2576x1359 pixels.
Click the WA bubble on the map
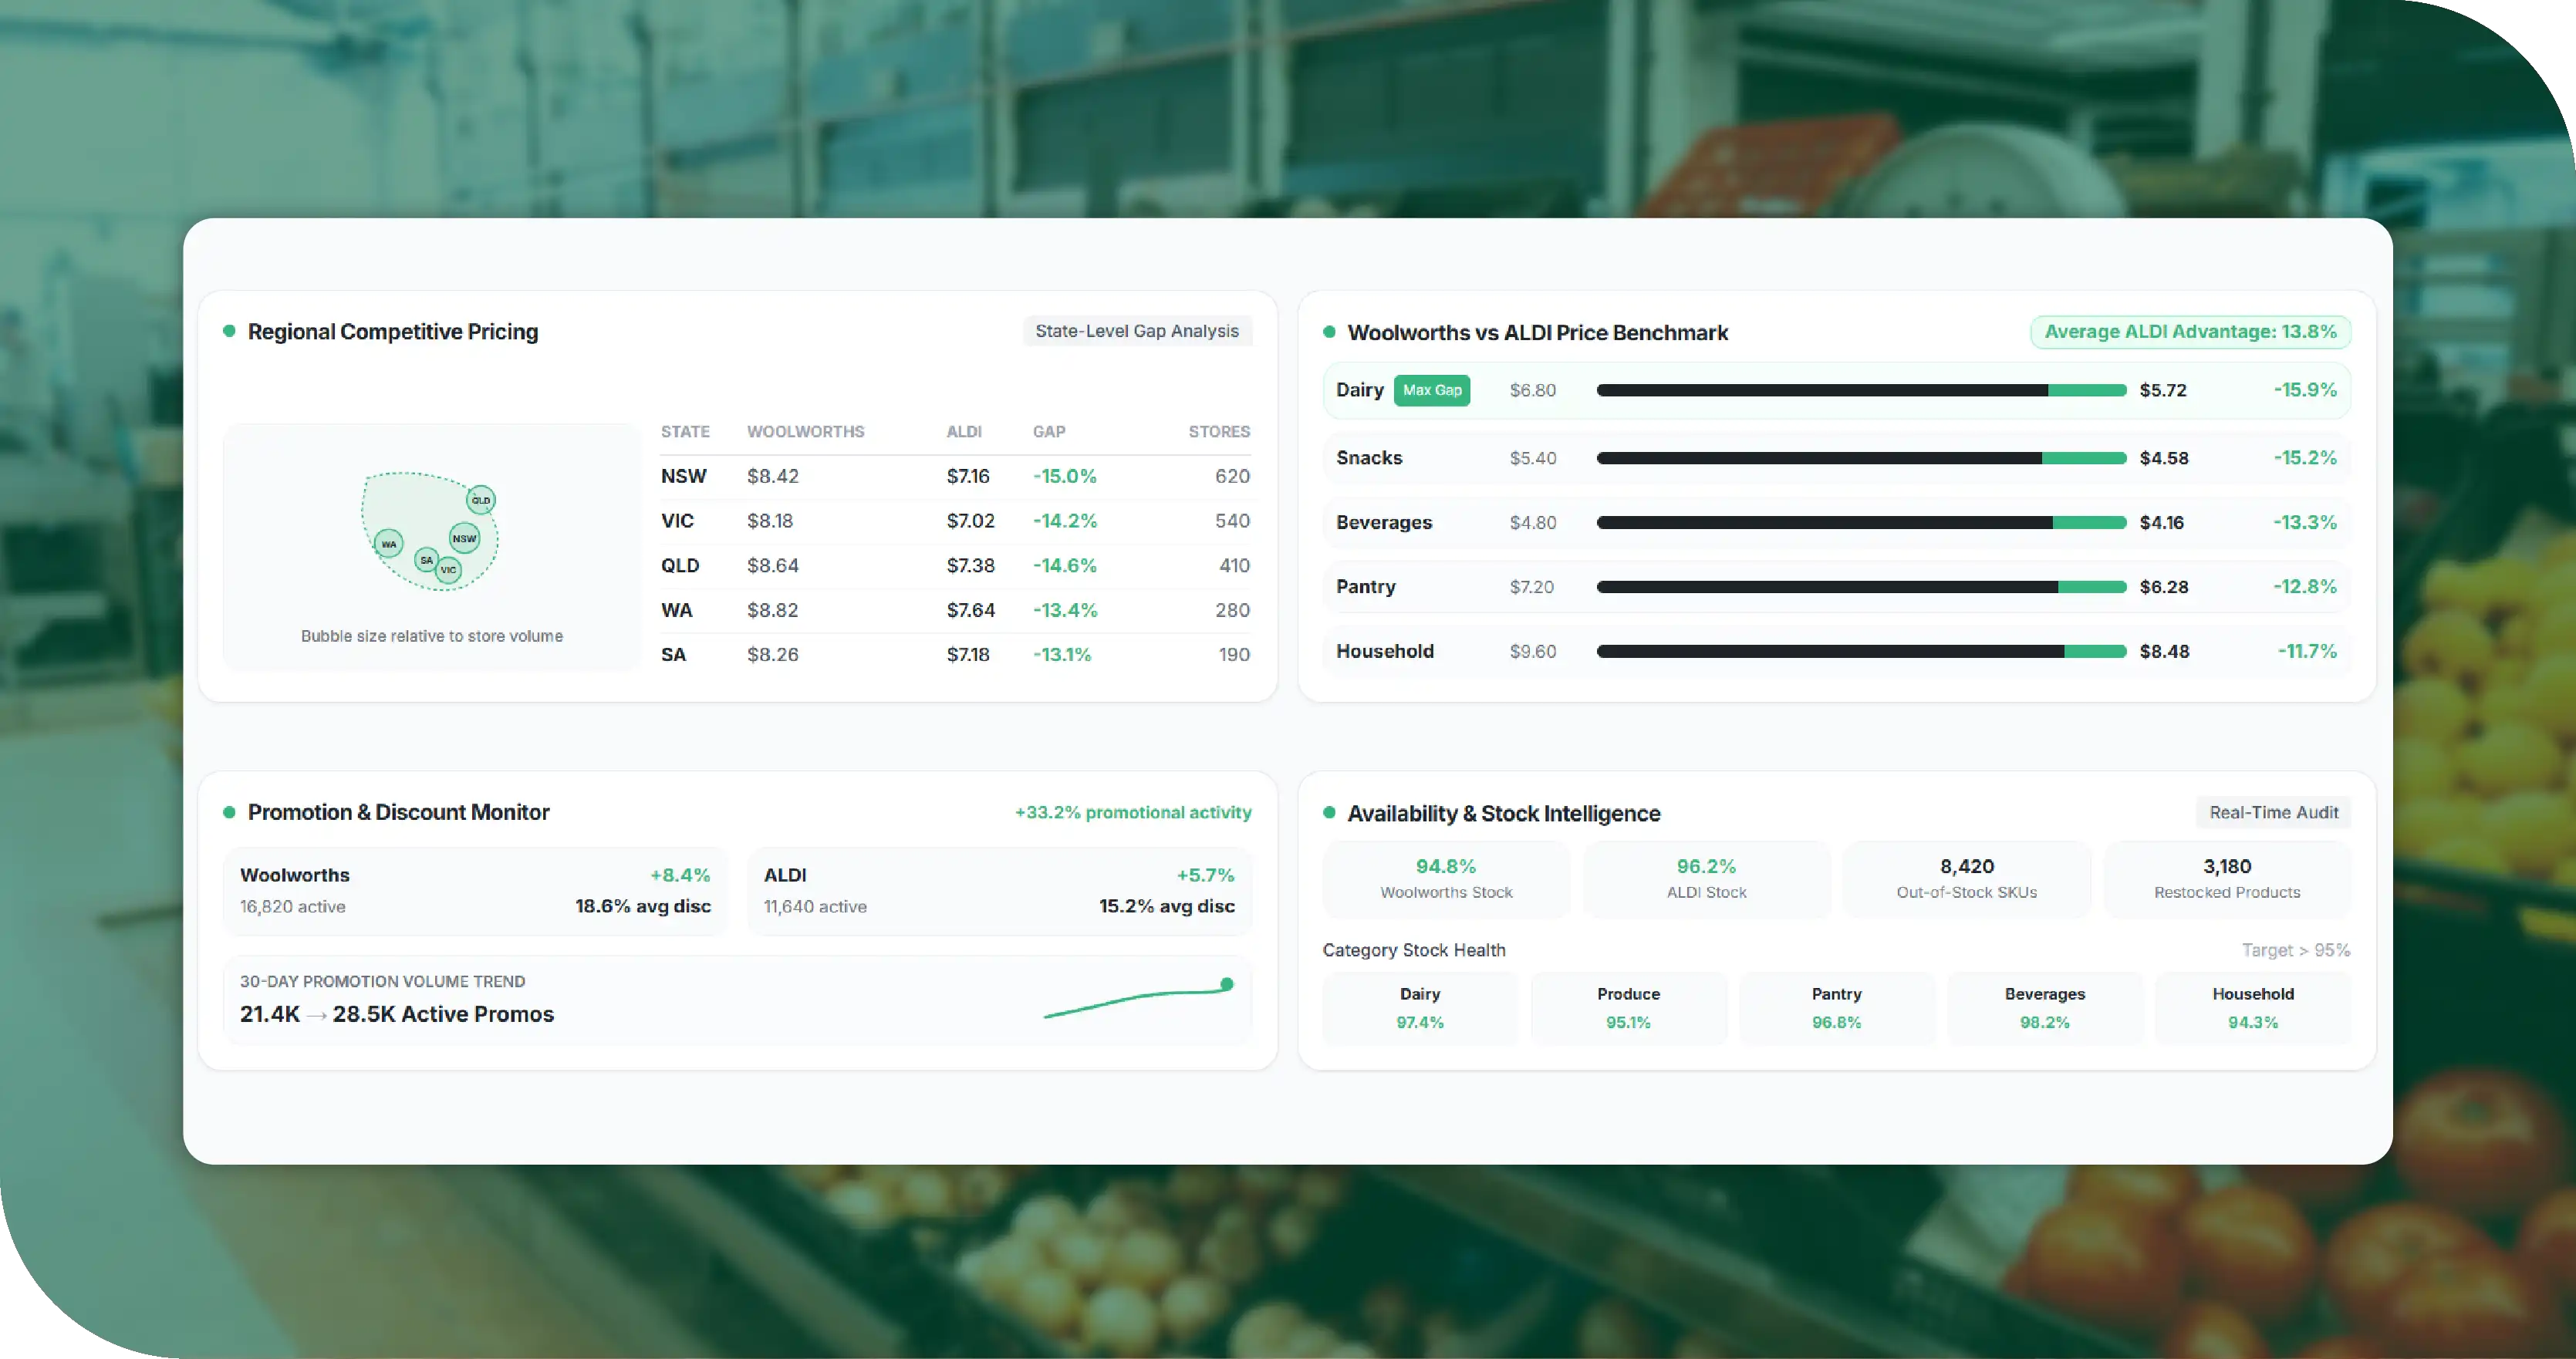pyautogui.click(x=389, y=544)
